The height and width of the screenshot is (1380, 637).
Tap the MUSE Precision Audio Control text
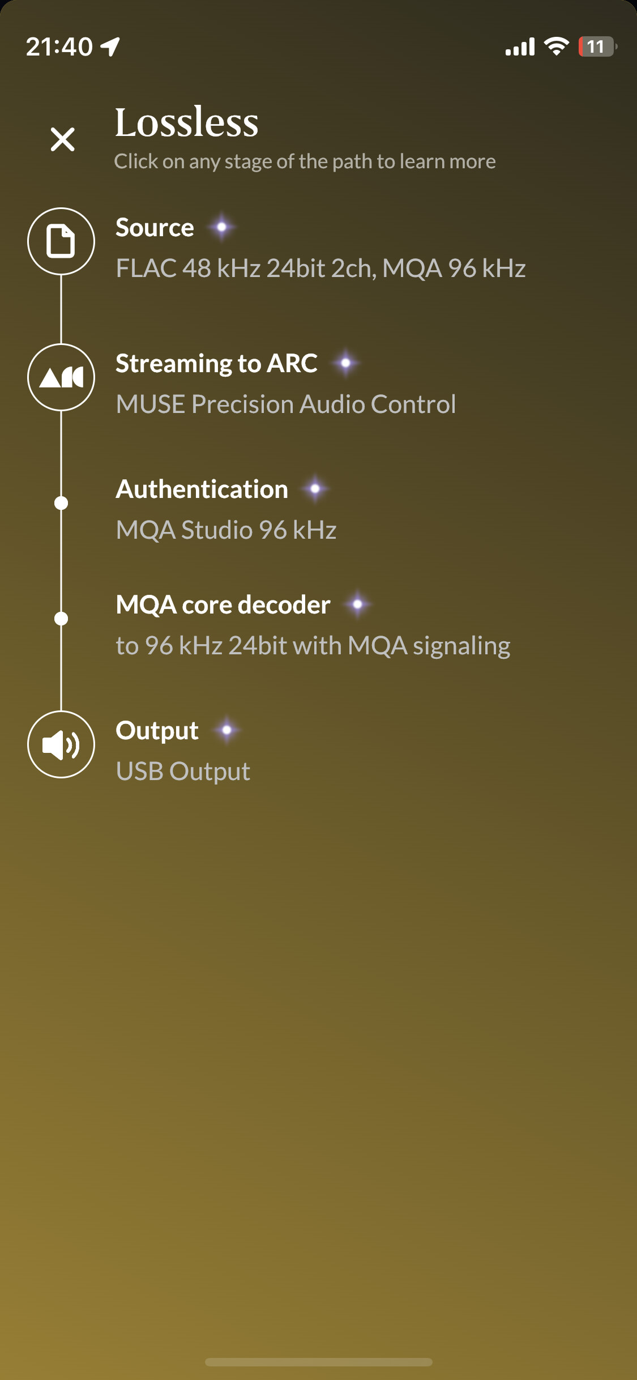click(x=286, y=404)
